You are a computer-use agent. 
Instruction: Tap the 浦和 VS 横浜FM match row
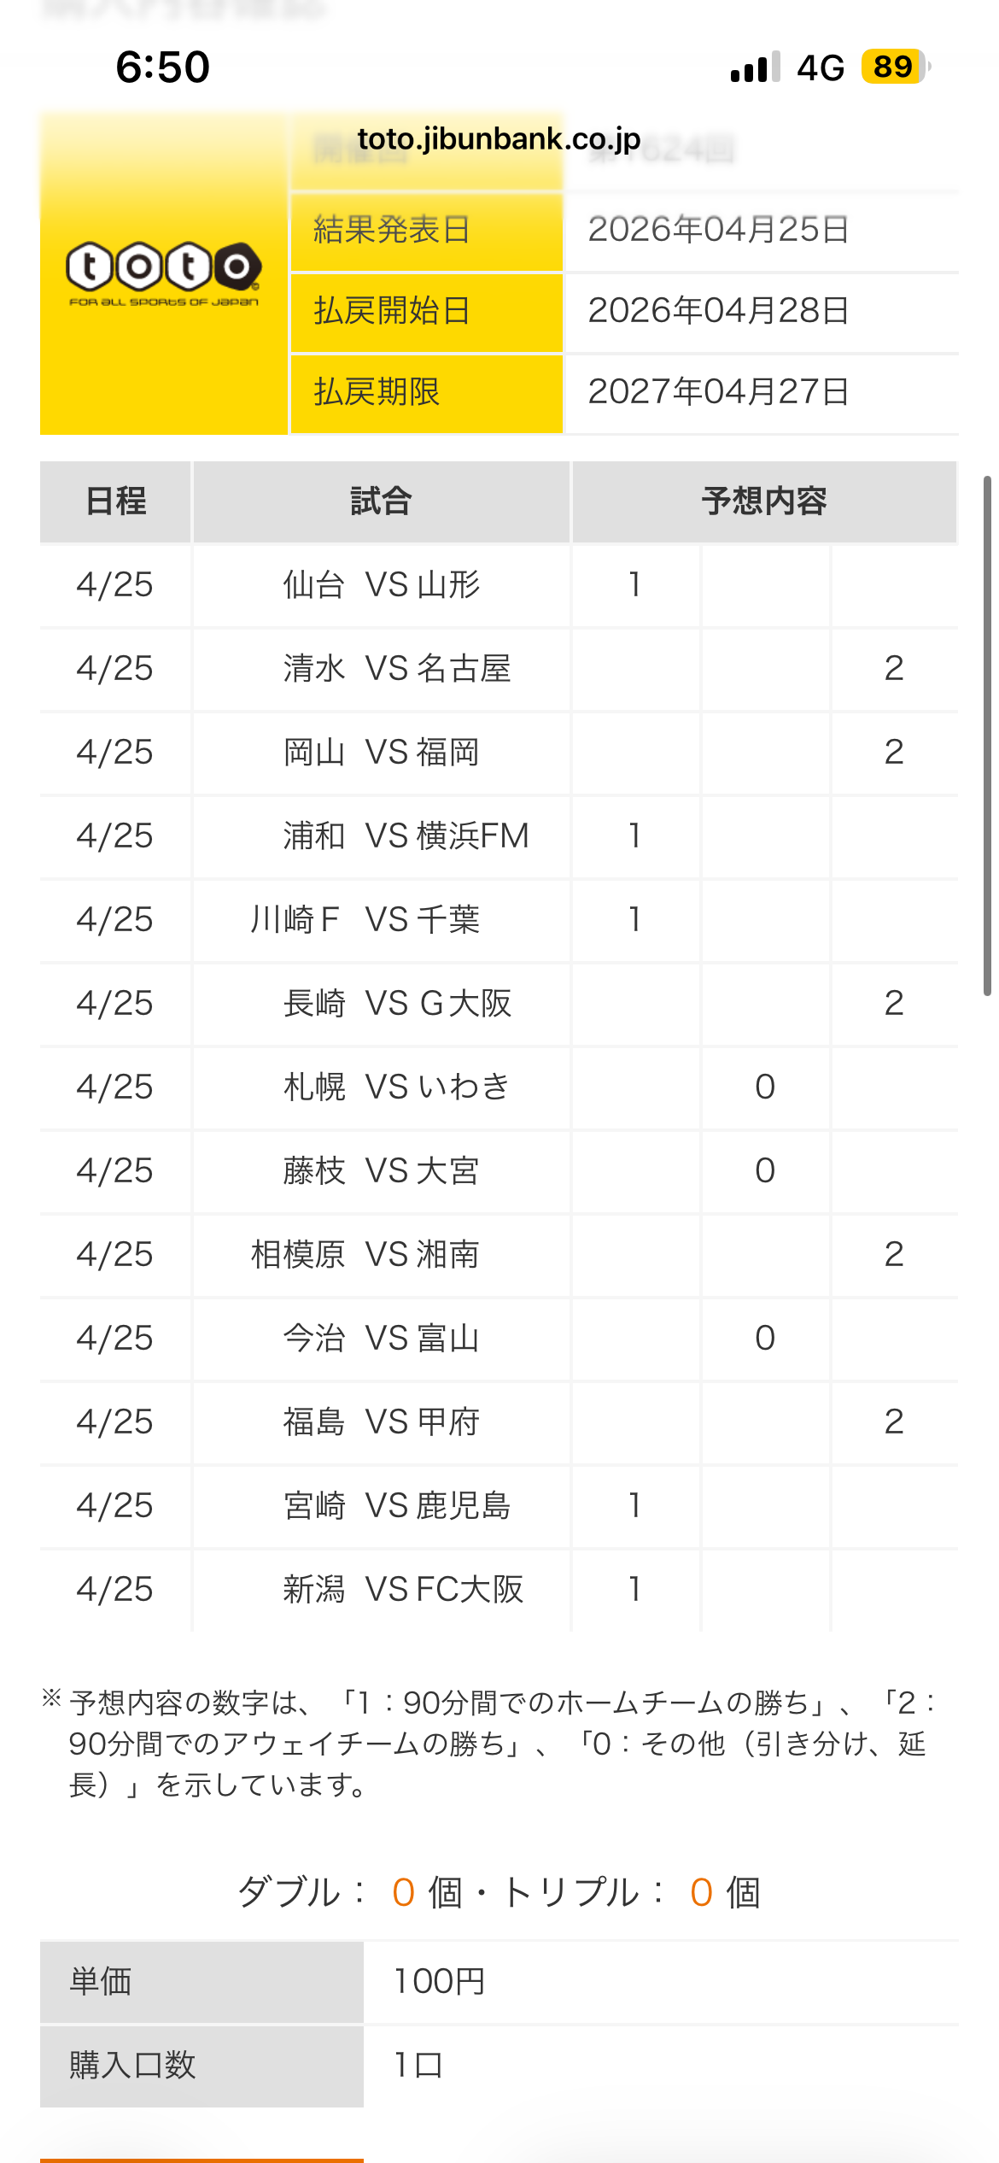[499, 836]
